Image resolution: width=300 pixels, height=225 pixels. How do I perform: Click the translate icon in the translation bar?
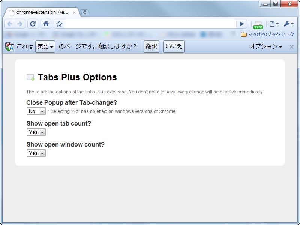point(10,46)
